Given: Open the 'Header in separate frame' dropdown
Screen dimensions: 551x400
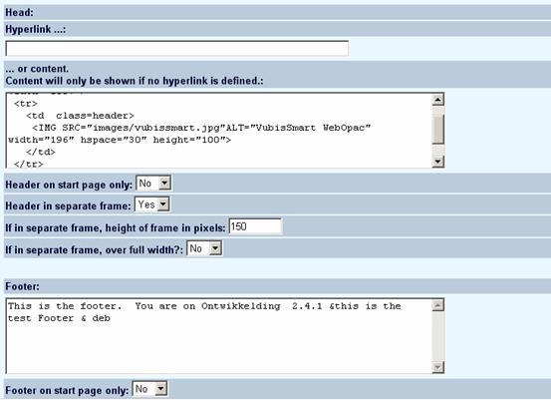Looking at the screenshot, I should (x=152, y=204).
